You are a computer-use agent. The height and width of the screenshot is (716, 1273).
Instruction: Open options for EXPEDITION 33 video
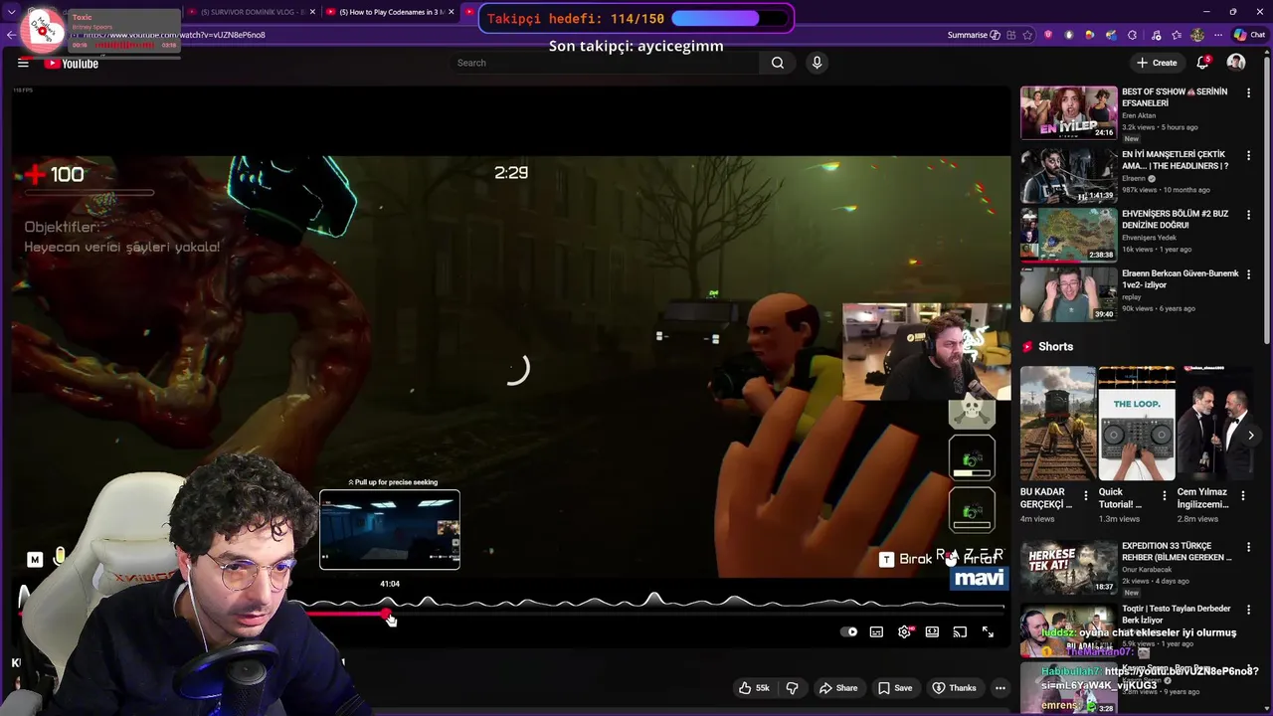coord(1249,548)
